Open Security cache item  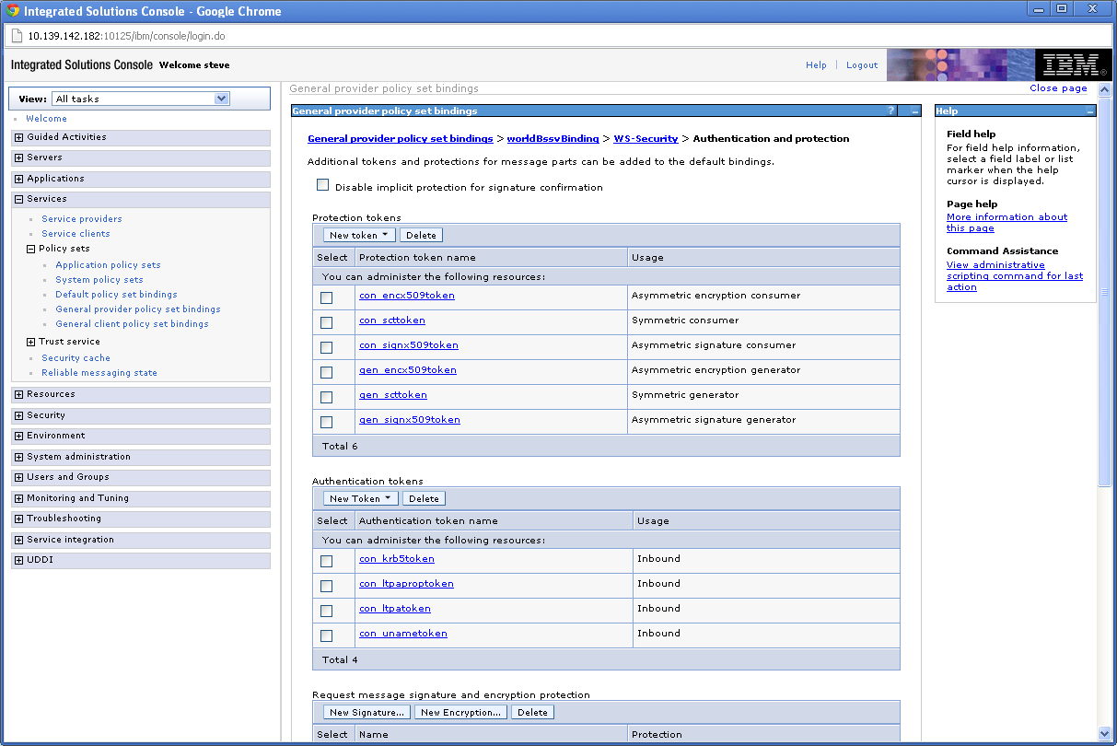(76, 358)
